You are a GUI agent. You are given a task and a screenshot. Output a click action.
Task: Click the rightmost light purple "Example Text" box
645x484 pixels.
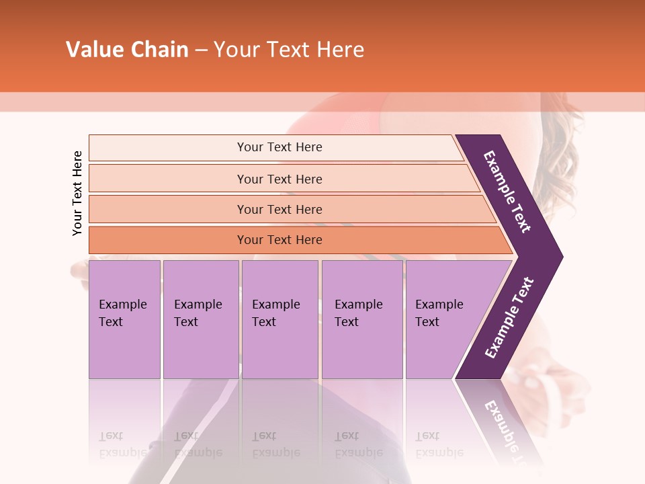click(443, 319)
